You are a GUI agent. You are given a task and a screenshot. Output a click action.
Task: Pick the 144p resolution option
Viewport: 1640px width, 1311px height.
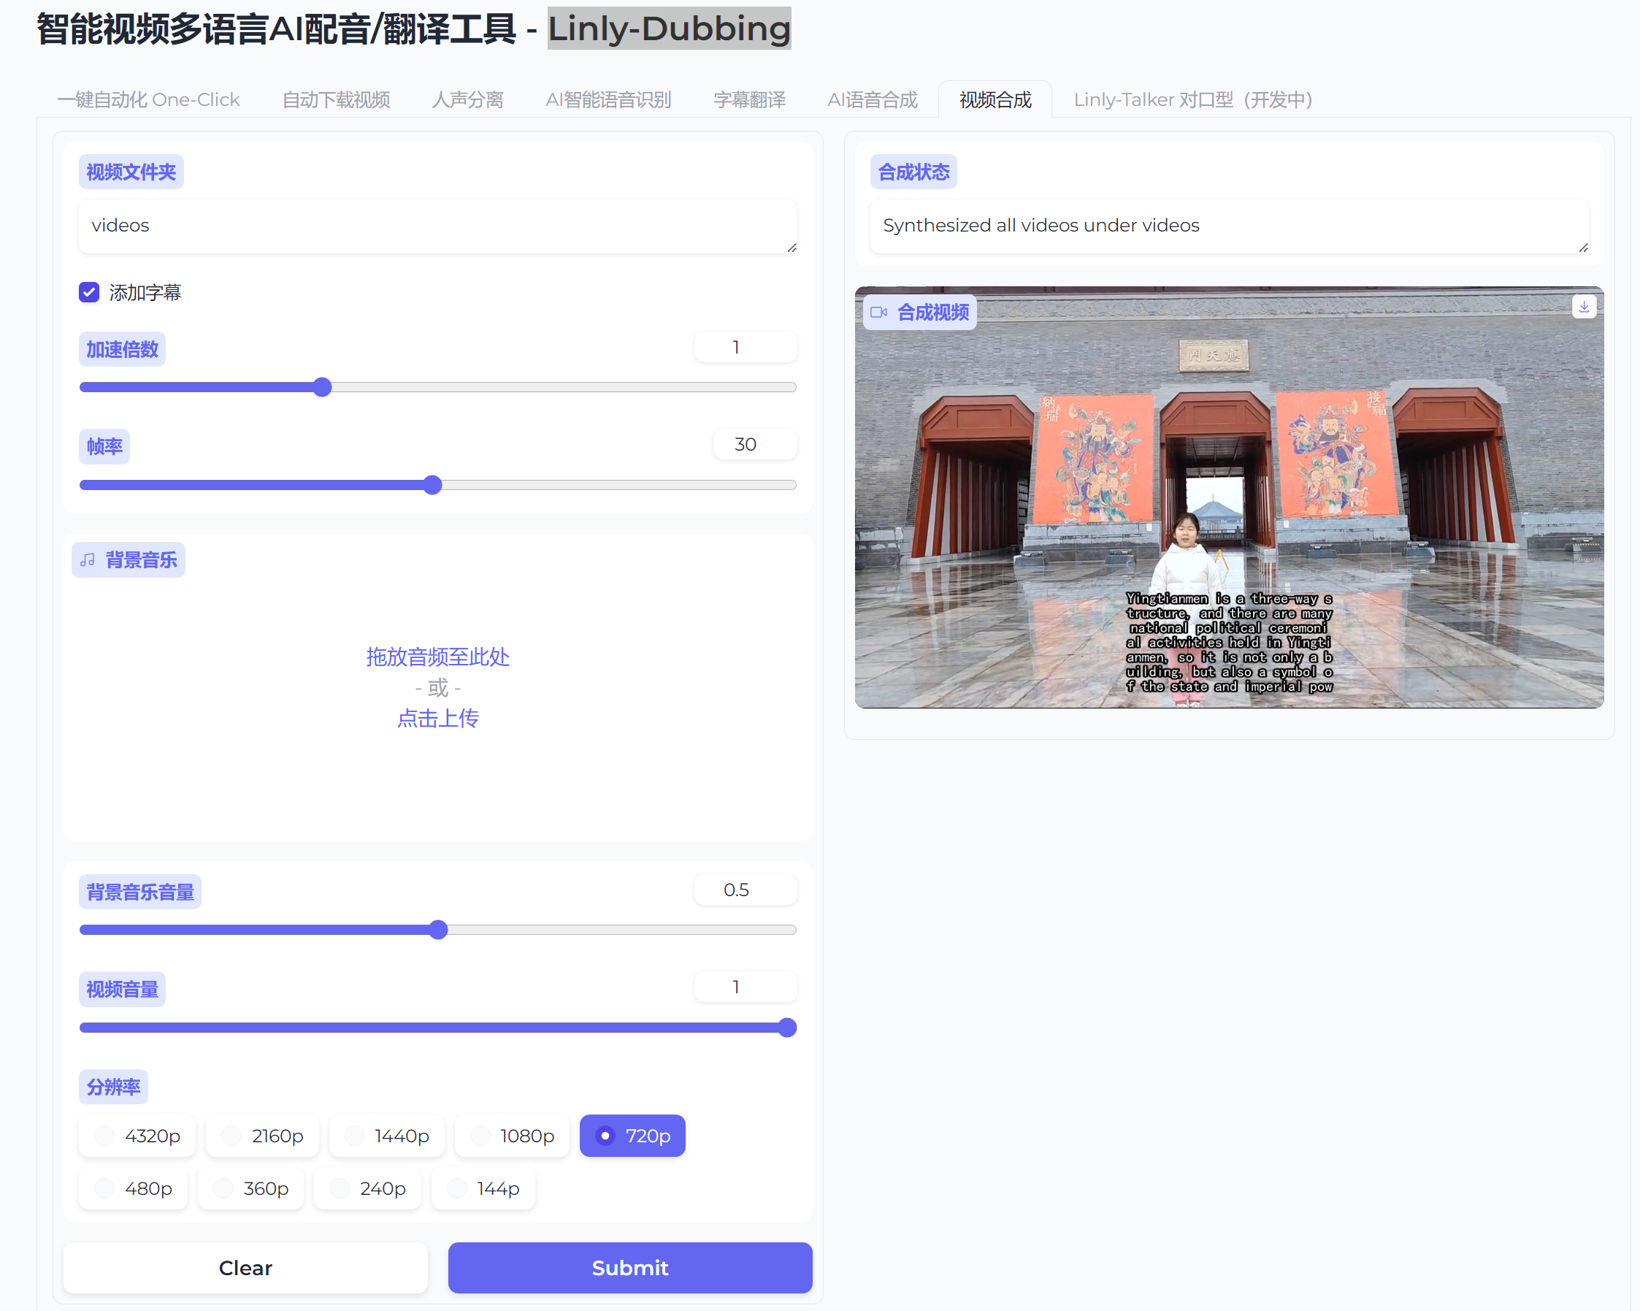point(483,1188)
